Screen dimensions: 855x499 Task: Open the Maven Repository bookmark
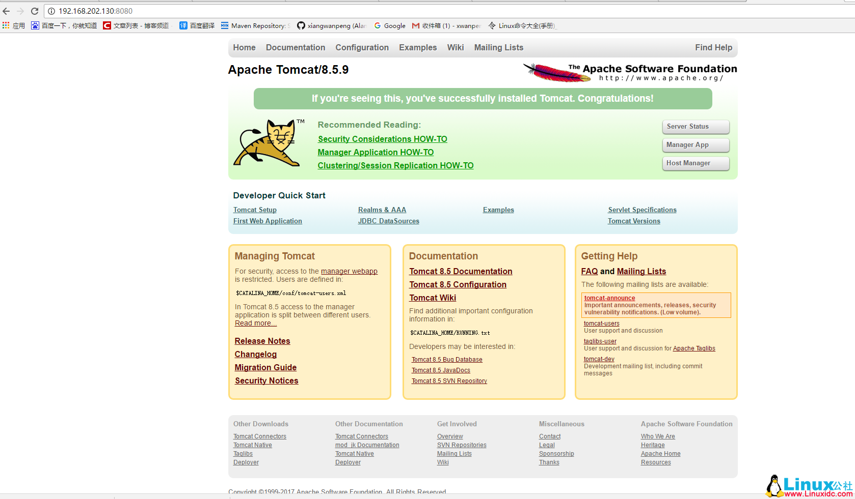click(x=255, y=25)
